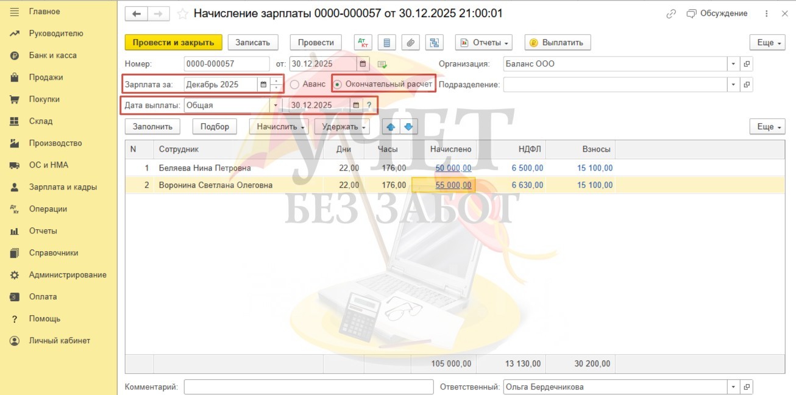This screenshot has width=796, height=395.
Task: Click the Провести и закрыть button
Action: 173,43
